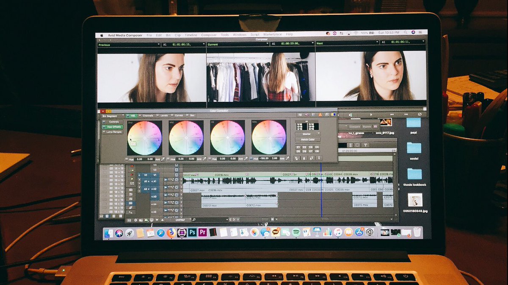Pick Shadow color with the eyedropper

tap(163, 159)
